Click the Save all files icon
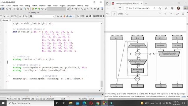 tap(3, 9)
